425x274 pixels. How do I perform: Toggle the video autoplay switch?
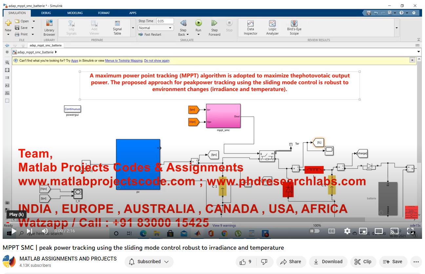pyautogui.click(x=315, y=231)
